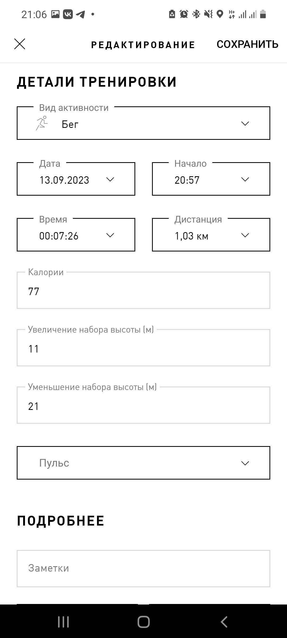This screenshot has height=638, width=287.
Task: Open the Начало time picker 20:57
Action: pyautogui.click(x=211, y=179)
